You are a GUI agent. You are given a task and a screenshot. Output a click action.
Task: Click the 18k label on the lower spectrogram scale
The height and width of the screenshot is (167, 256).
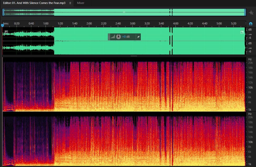(250, 122)
